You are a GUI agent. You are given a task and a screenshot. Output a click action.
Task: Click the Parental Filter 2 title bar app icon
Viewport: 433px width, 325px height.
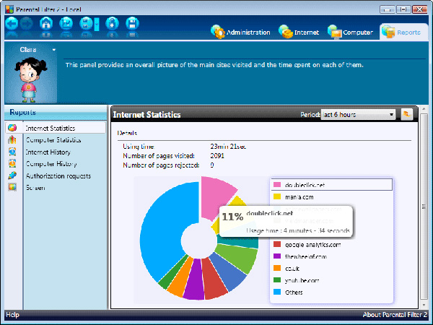coord(9,9)
